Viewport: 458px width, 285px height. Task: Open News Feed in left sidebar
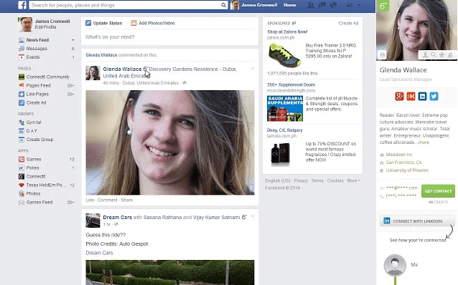pyautogui.click(x=37, y=40)
